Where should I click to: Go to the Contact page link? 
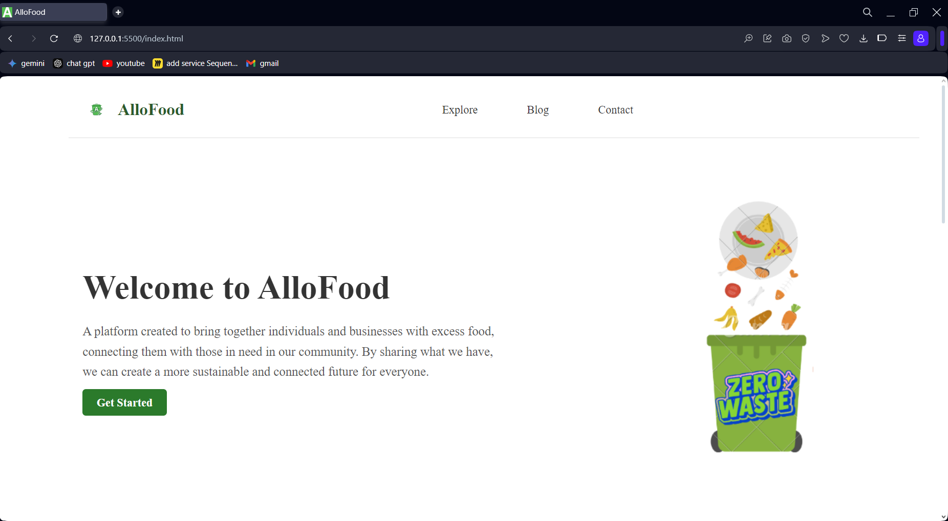point(615,110)
